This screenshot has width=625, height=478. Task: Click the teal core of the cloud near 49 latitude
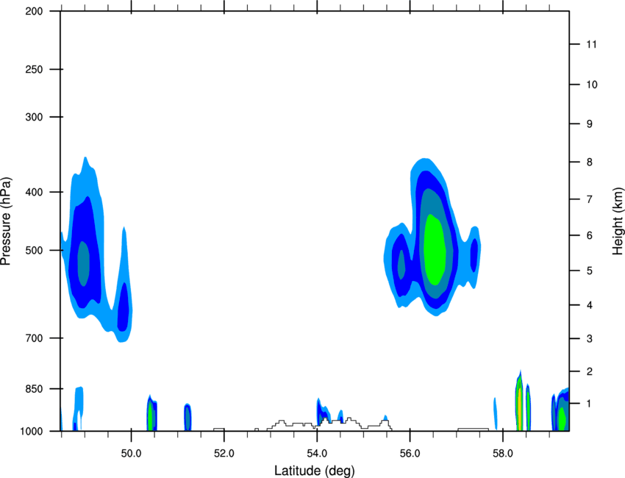83,263
